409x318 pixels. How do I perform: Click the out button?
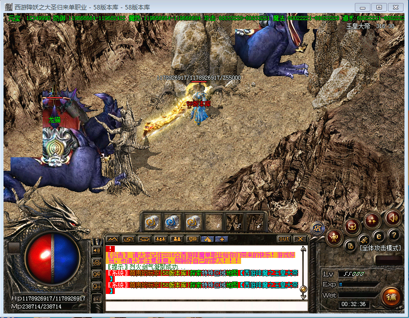click(284, 239)
